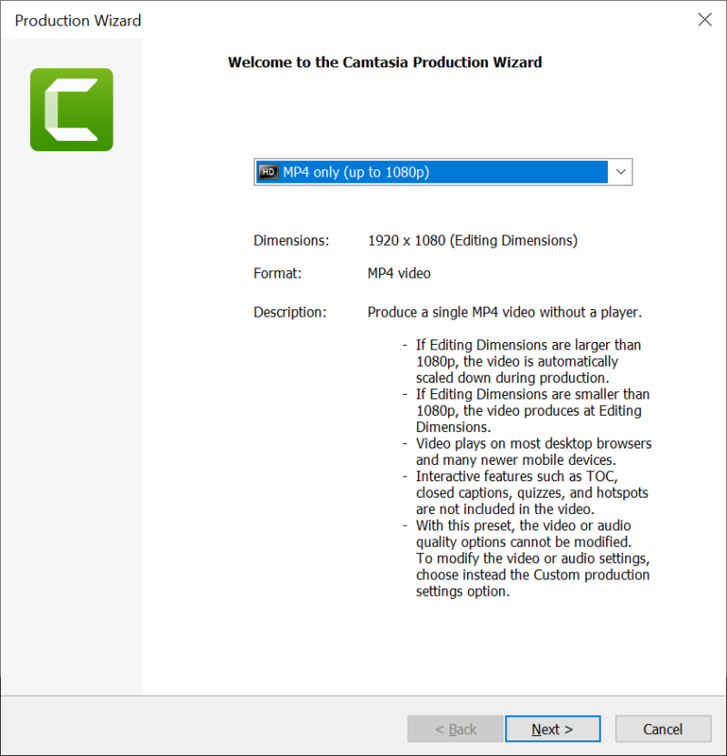Click the green Camtasia logo
The image size is (727, 756).
[72, 109]
